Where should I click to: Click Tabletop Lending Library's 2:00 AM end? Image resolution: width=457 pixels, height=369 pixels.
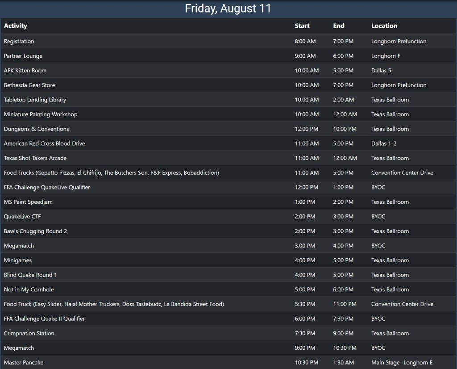(x=344, y=100)
